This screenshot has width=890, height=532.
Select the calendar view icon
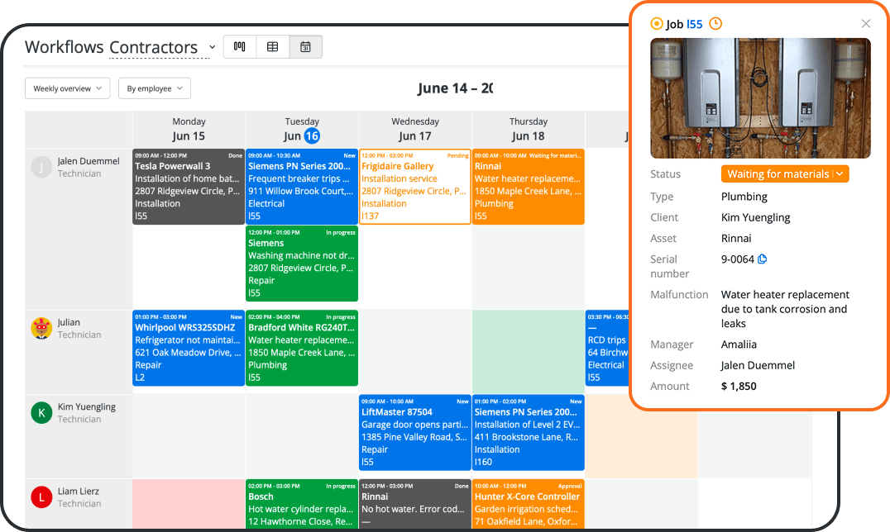305,46
